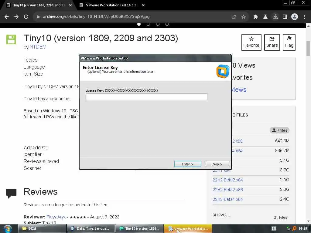Image resolution: width=311 pixels, height=233 pixels.
Task: Click the flask icon in the browser toolbar
Action: [x=265, y=17]
